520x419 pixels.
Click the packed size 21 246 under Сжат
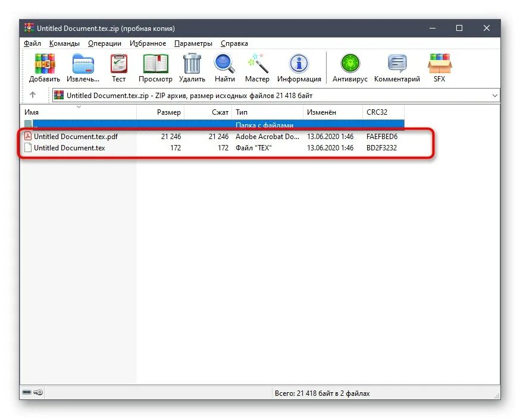click(218, 137)
